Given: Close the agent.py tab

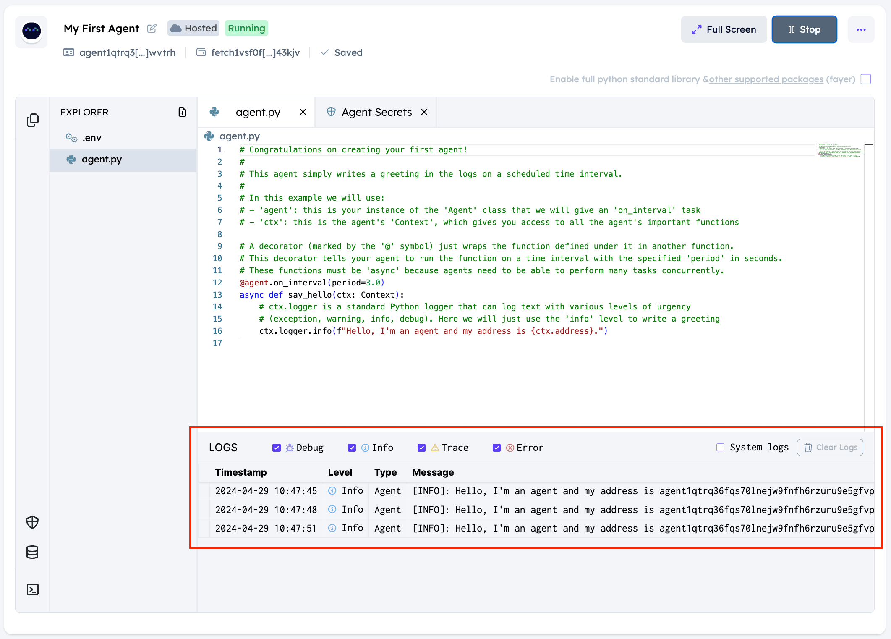Looking at the screenshot, I should click(303, 112).
